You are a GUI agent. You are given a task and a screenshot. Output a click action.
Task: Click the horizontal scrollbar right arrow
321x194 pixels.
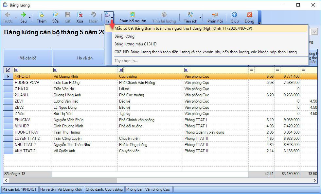(x=315, y=181)
